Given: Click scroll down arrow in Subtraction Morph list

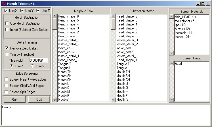Looking at the screenshot, I should click(113, 100).
